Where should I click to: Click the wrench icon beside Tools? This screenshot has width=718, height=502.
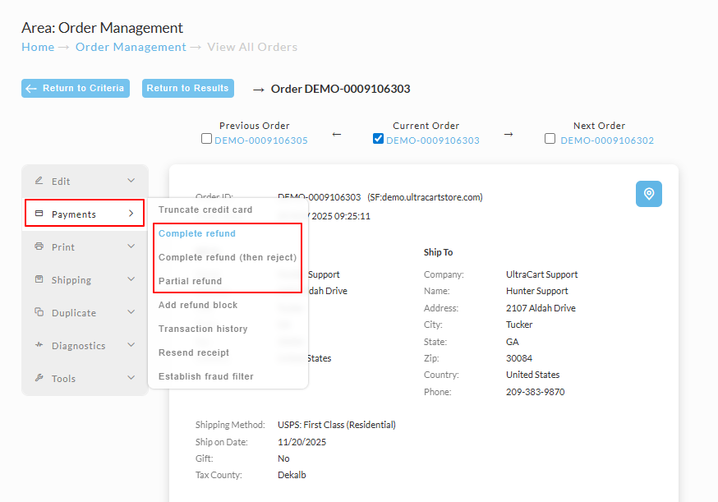pyautogui.click(x=39, y=378)
